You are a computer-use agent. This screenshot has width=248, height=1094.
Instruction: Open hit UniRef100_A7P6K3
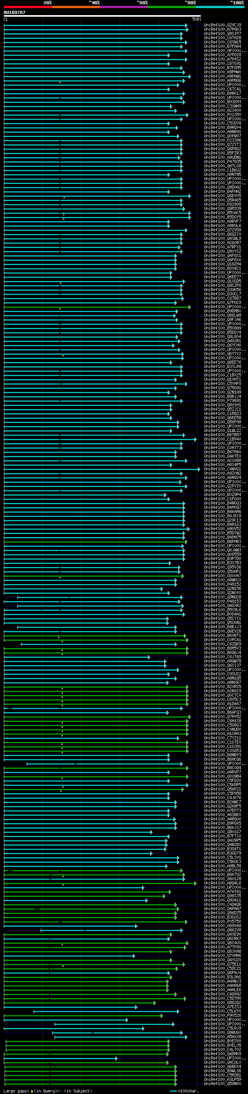[x=222, y=29]
